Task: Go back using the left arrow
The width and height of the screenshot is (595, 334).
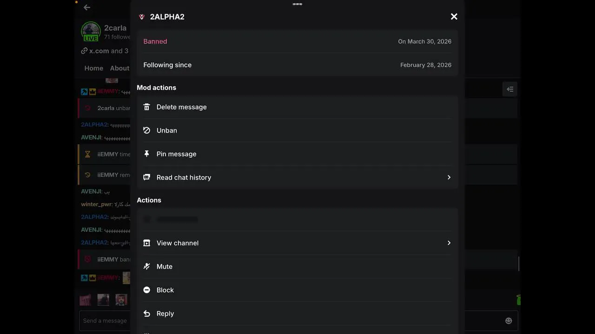Action: (87, 7)
